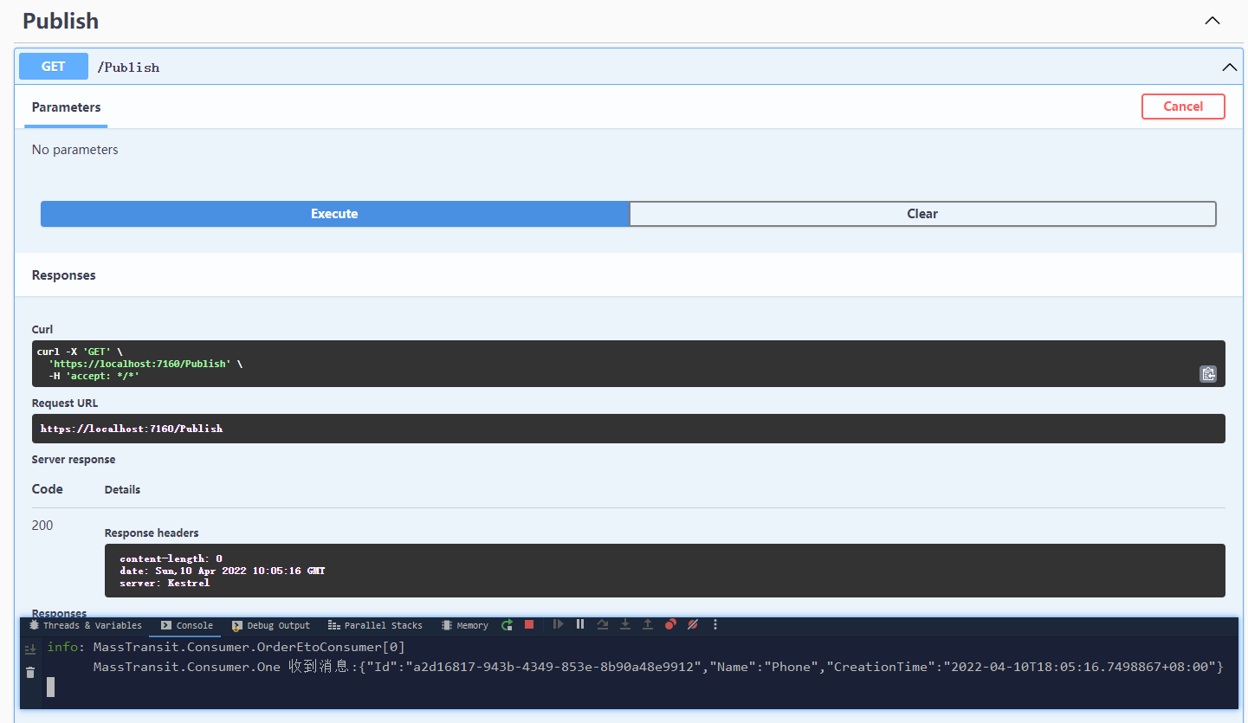The image size is (1248, 723).
Task: Resume program execution
Action: pos(559,624)
